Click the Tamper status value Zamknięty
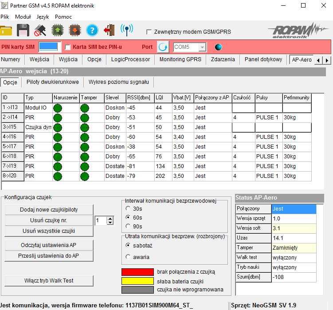Image resolution: width=333 pixels, height=310 pixels. click(294, 248)
